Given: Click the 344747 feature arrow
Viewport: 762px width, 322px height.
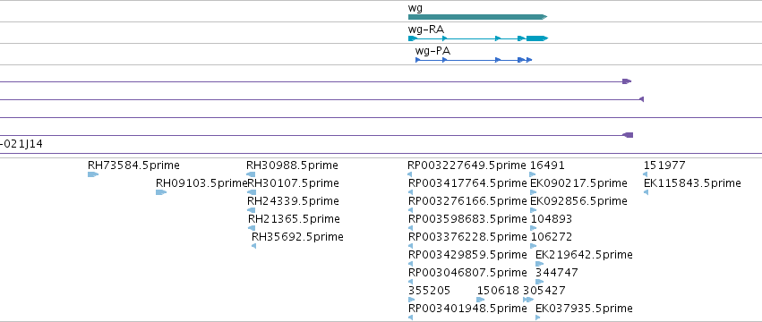Looking at the screenshot, I should pos(539,282).
